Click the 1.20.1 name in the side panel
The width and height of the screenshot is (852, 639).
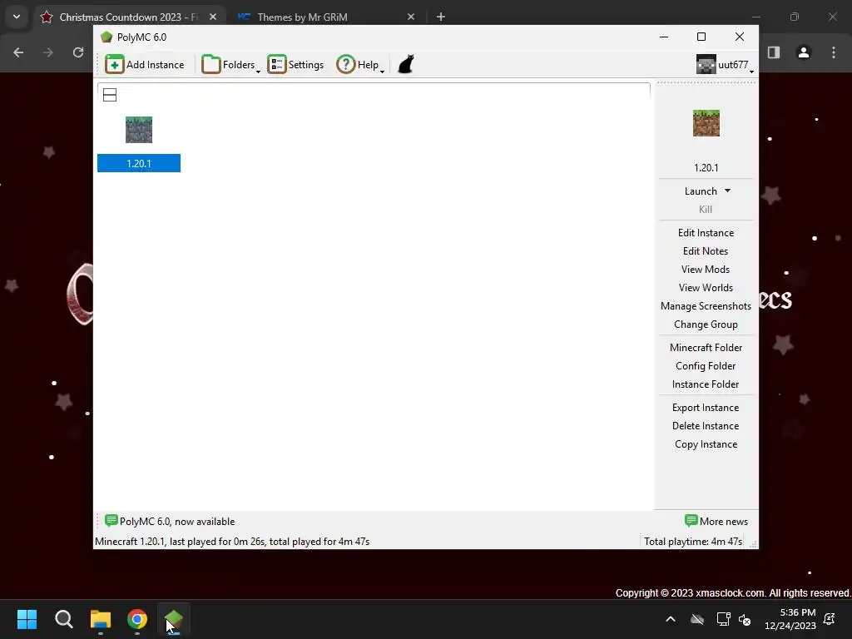pyautogui.click(x=706, y=168)
